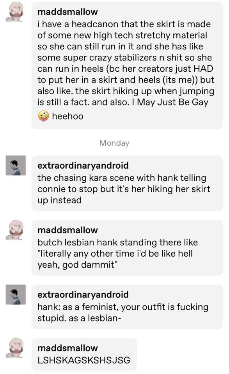Select the Monday date separator label
The width and height of the screenshot is (229, 374).
[114, 143]
